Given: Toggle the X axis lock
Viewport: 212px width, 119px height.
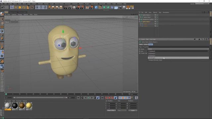Looking at the screenshot, I should tap(37, 7).
